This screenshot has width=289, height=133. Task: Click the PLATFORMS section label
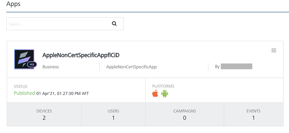coord(163,86)
